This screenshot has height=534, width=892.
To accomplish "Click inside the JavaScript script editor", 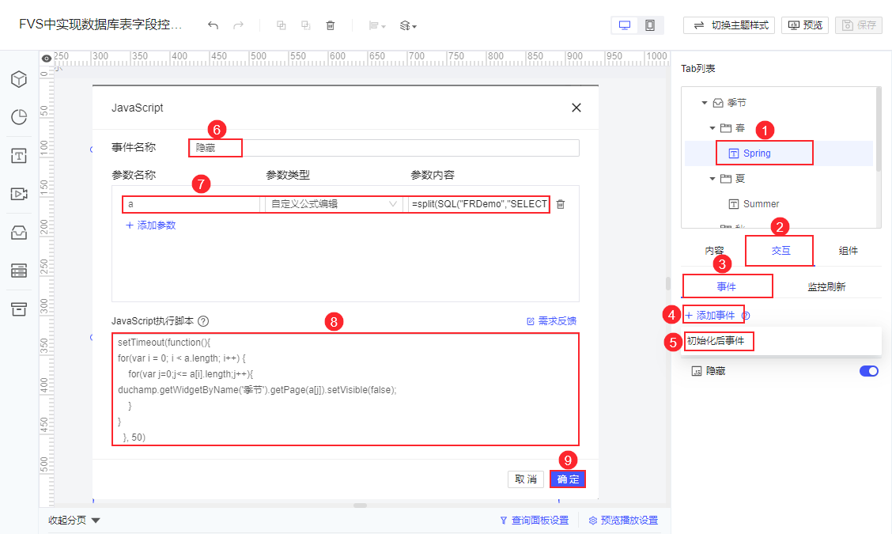I will 346,389.
